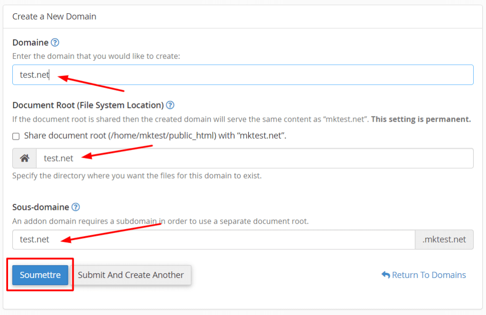Viewport: 486px width, 315px height.
Task: Click the Document Root (File System Location) label
Action: [x=88, y=105]
